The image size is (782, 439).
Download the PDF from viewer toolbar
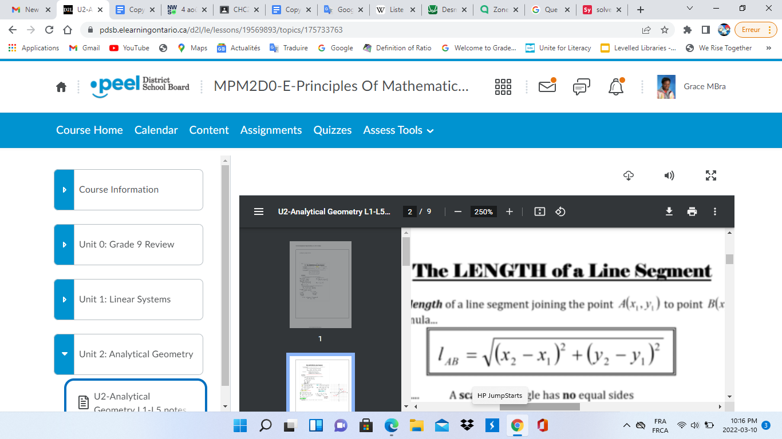669,211
